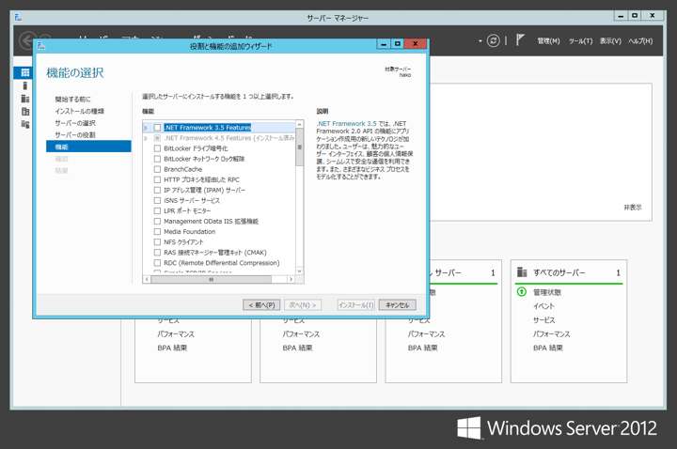Click the green status icon beside 管理状態

[x=522, y=292]
